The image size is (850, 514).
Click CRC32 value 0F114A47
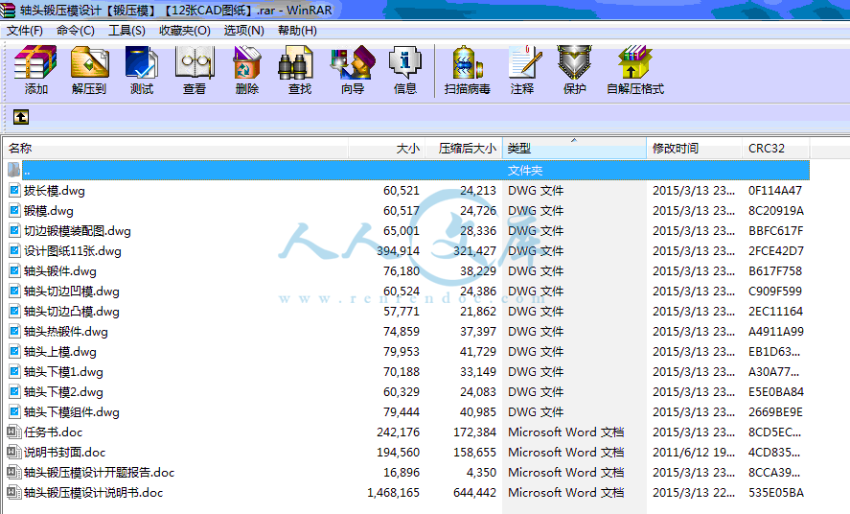coord(775,190)
